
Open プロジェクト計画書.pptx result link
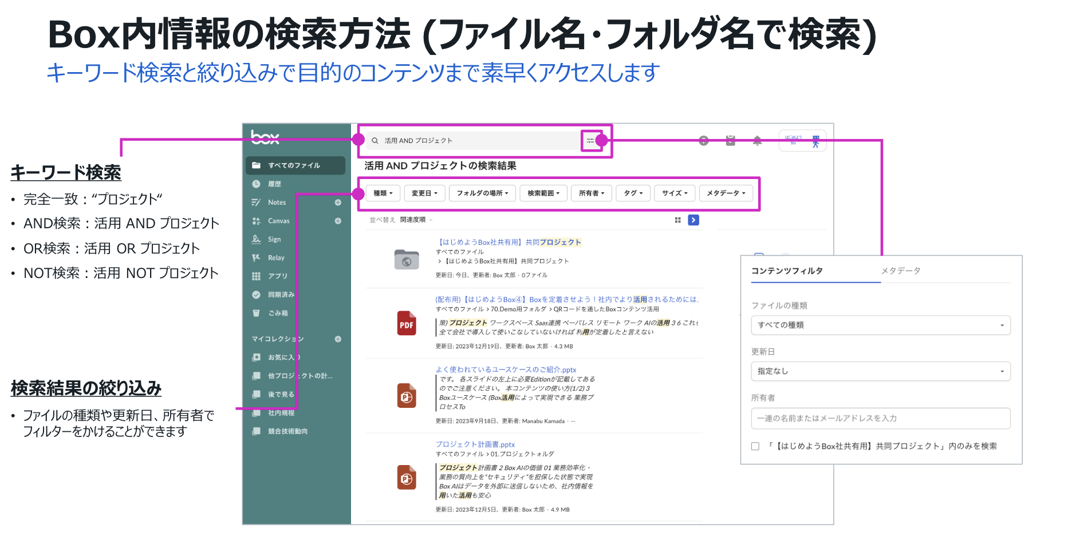click(x=475, y=444)
